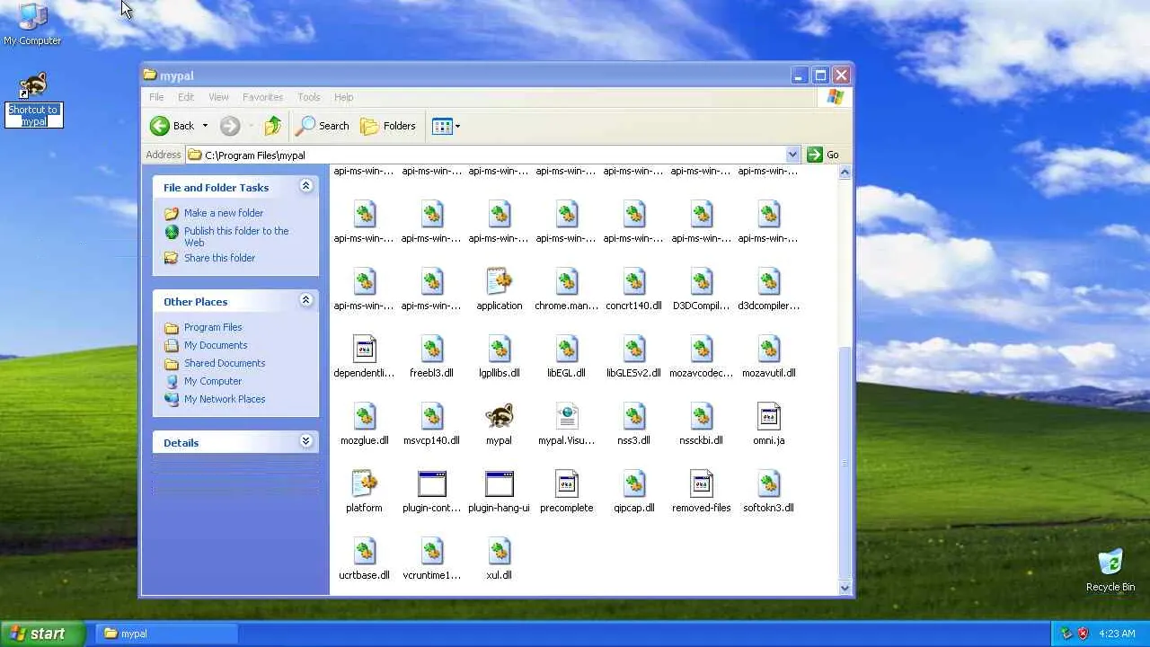Screen dimensions: 1150x647
Task: Expand the Address bar dropdown list
Action: 792,155
